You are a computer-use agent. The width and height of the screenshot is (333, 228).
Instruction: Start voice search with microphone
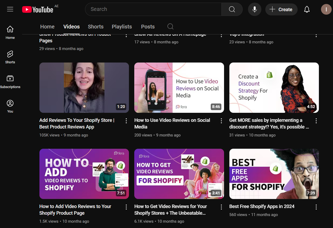click(x=254, y=9)
